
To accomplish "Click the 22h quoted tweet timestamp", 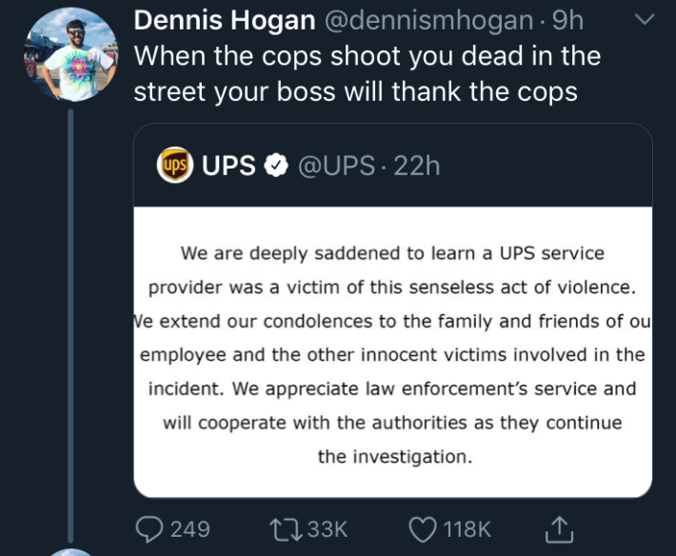I will tap(417, 166).
